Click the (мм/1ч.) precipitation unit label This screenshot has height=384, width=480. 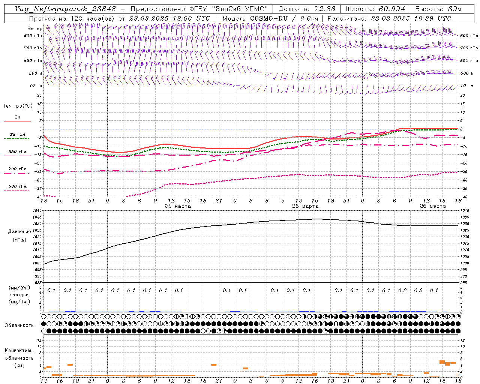coord(19,302)
